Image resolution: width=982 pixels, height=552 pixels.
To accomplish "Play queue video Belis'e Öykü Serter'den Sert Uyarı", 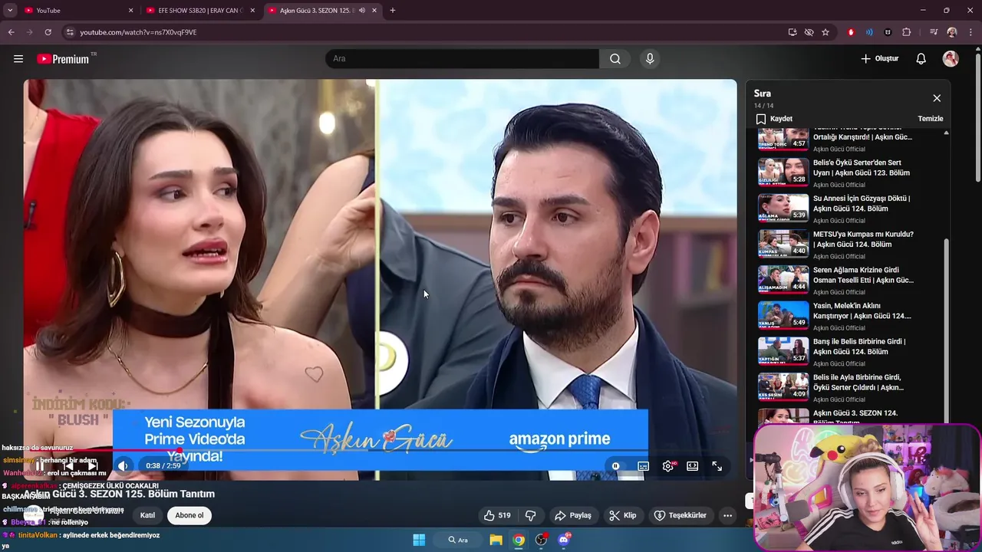I will click(848, 172).
